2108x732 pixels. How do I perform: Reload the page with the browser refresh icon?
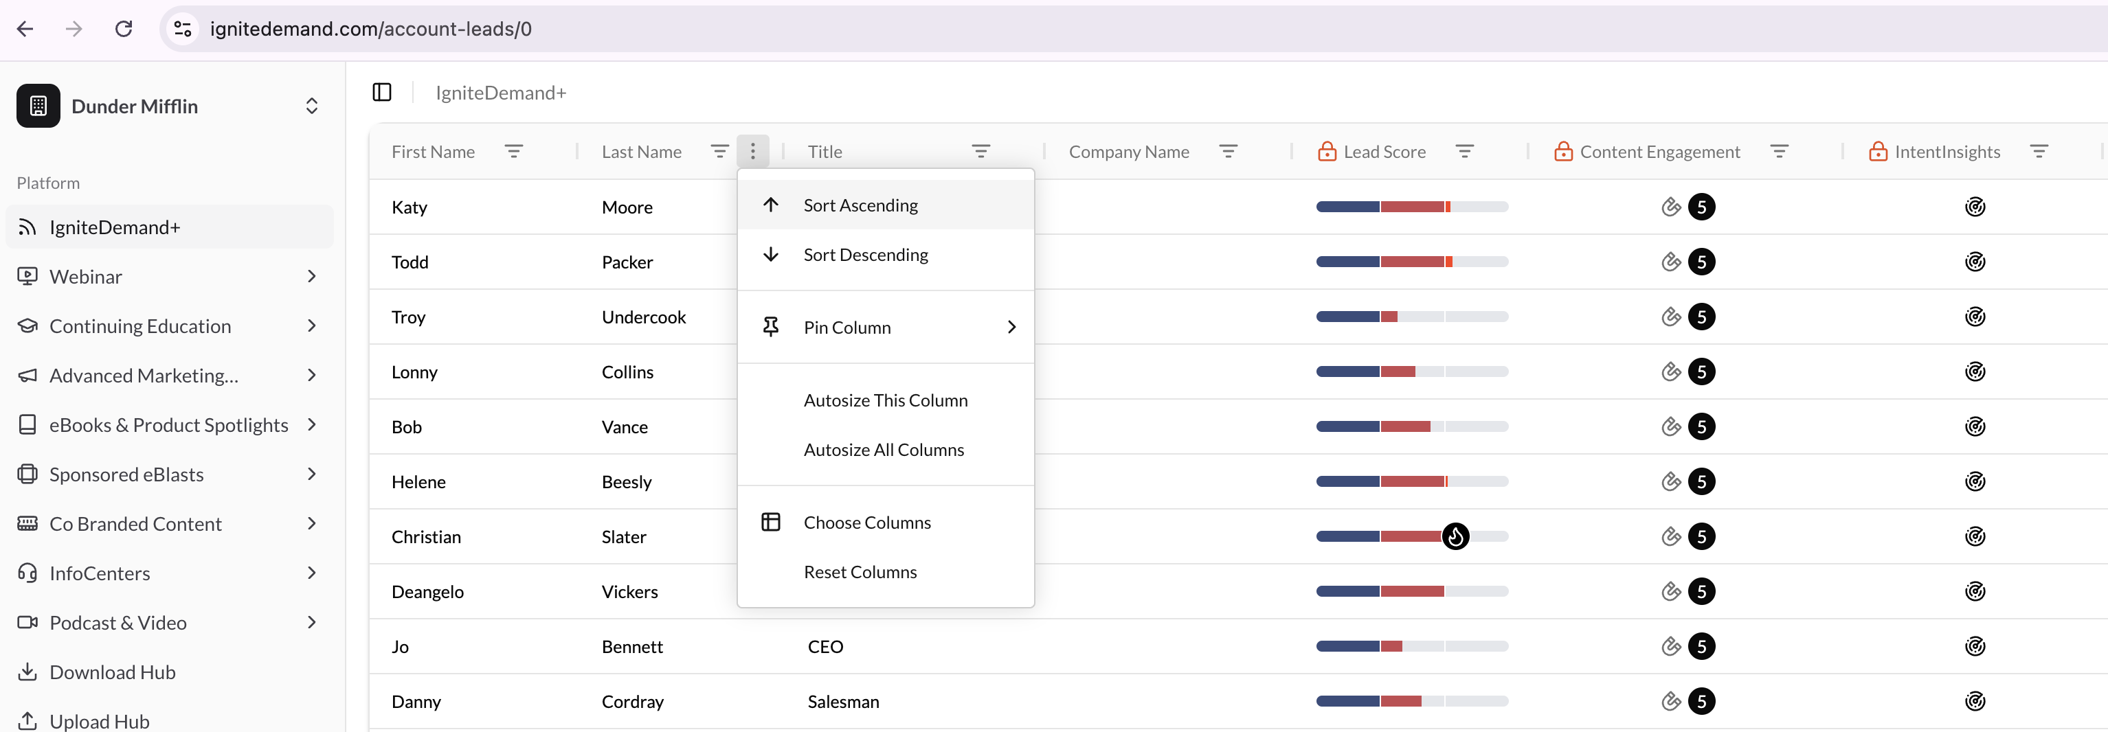pos(124,30)
